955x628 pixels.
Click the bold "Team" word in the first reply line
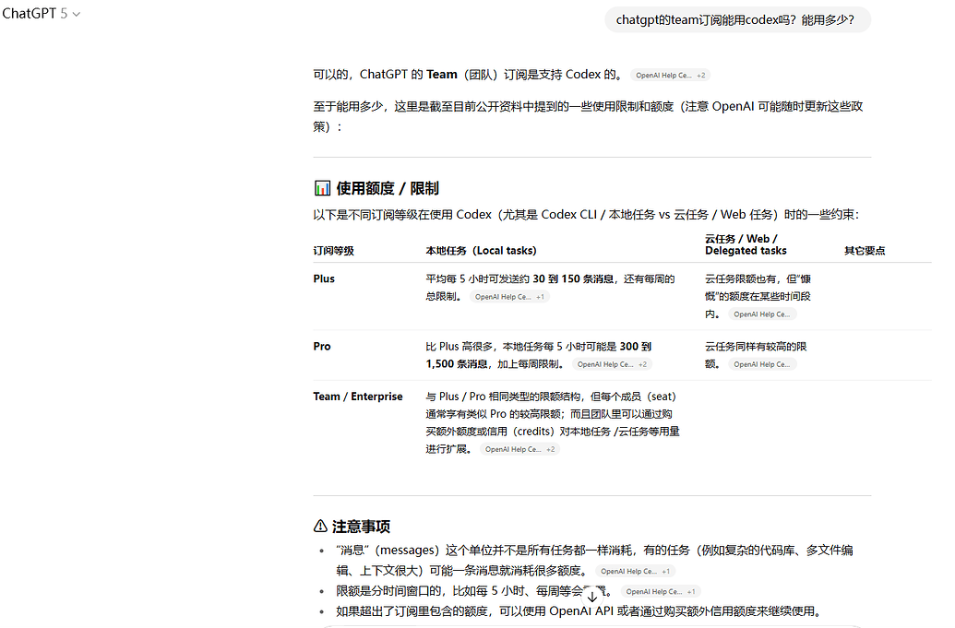442,75
